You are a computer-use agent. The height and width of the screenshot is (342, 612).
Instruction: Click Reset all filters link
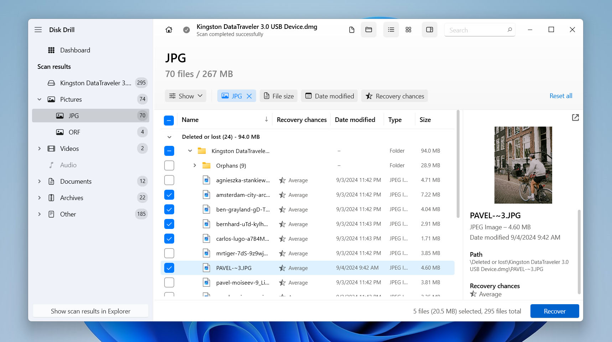pyautogui.click(x=561, y=96)
